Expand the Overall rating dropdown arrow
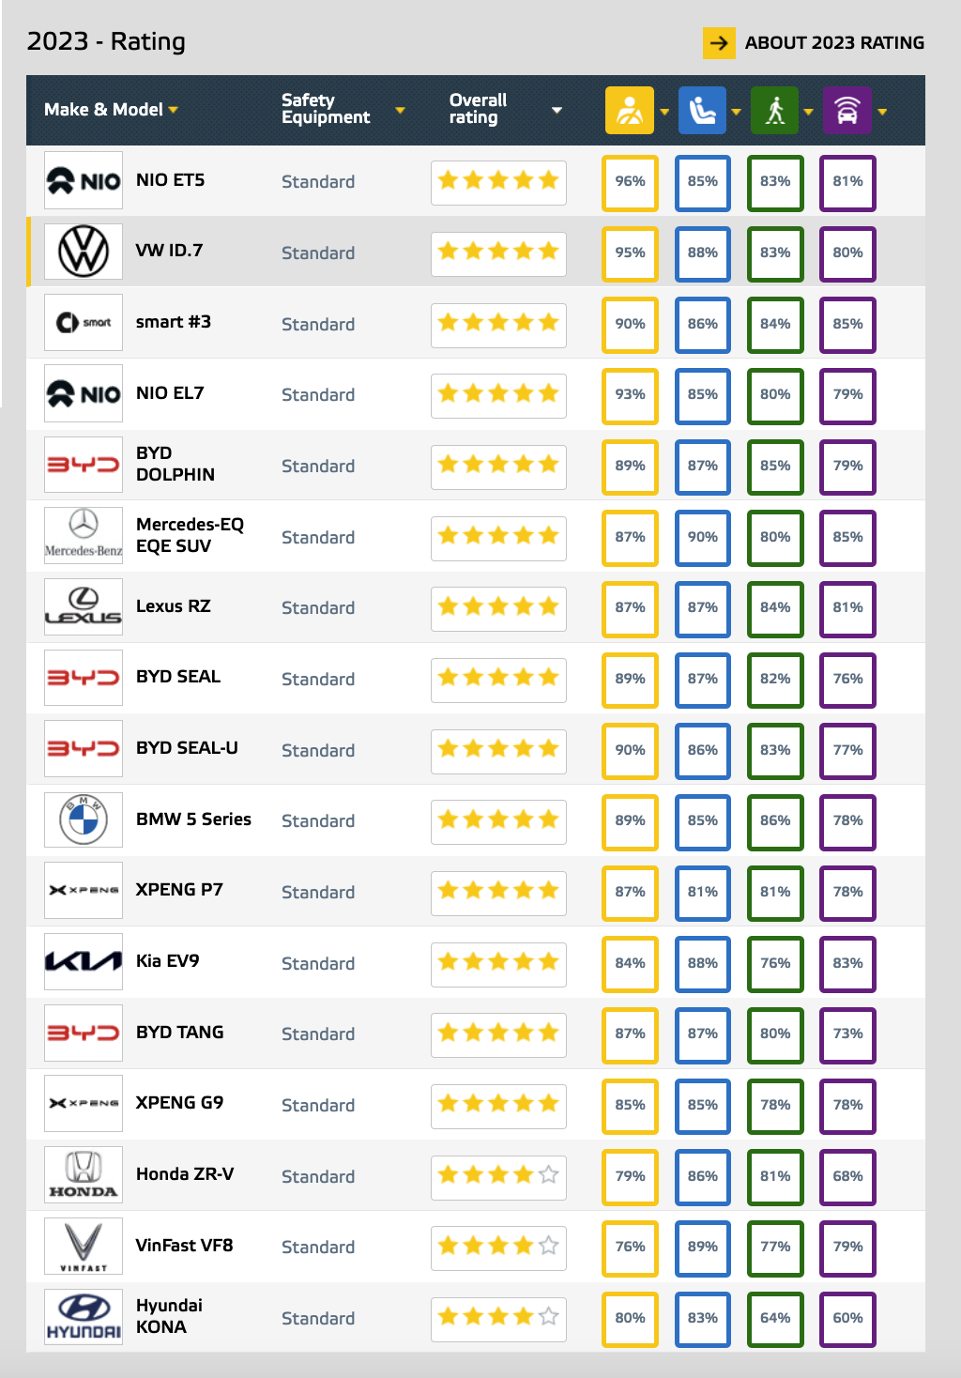The width and height of the screenshot is (961, 1378). point(557,110)
